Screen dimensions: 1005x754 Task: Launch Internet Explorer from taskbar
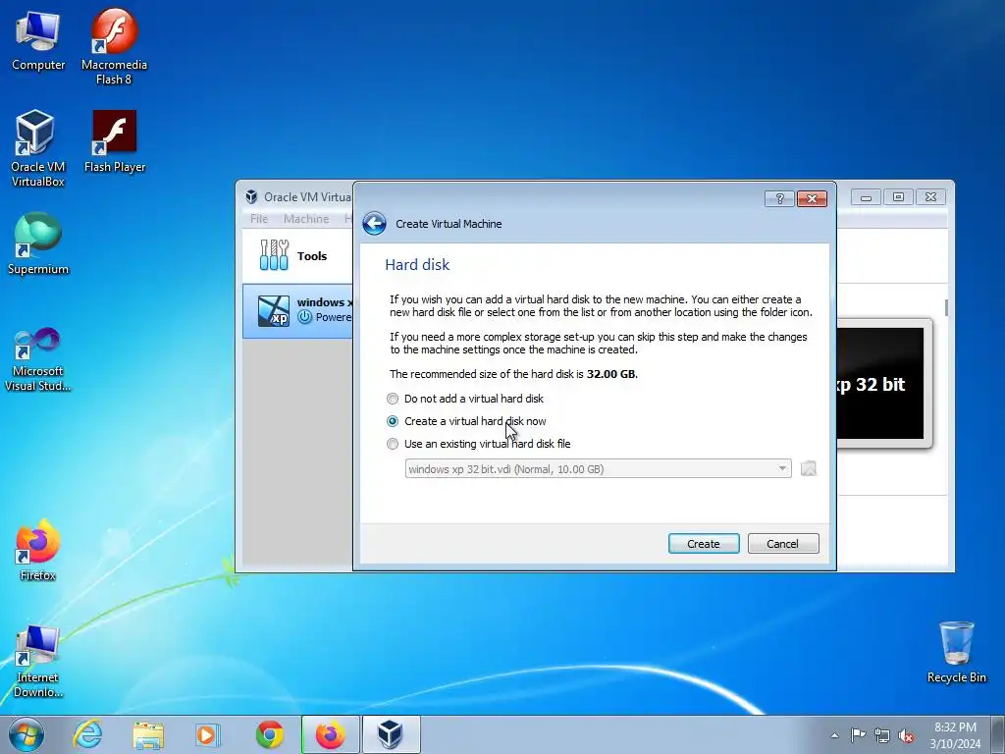(87, 734)
